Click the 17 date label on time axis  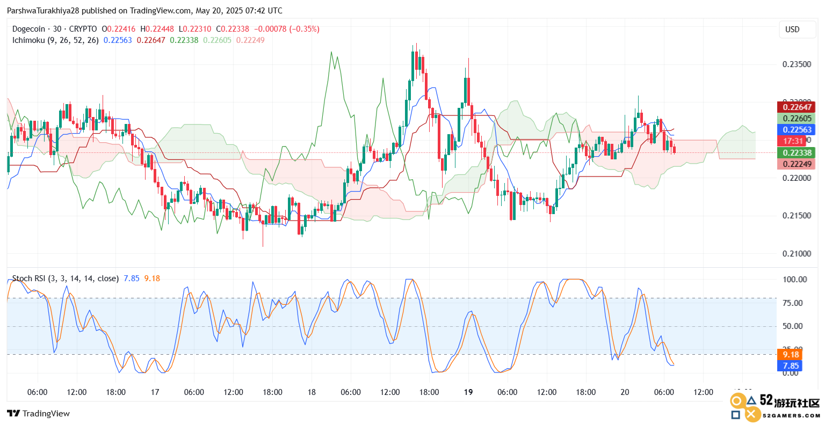(155, 392)
